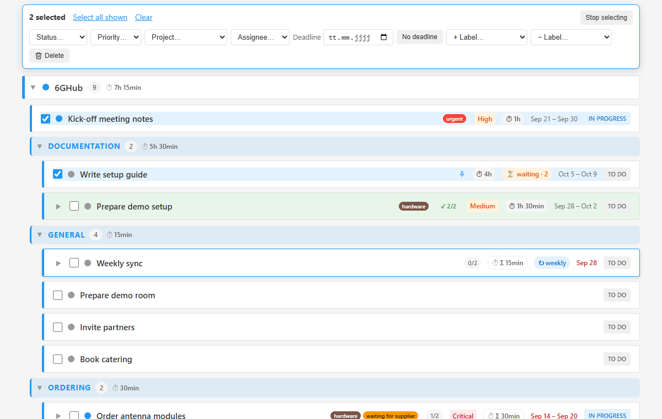
Task: Click the IN PROGRESS status on Kick-off meeting notes
Action: pyautogui.click(x=607, y=119)
